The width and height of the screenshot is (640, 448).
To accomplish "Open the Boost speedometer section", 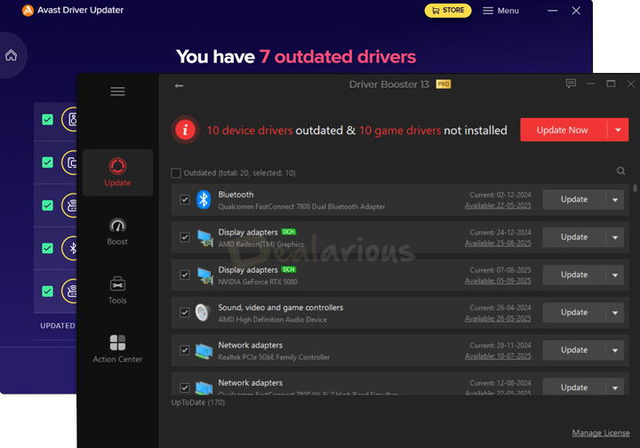I will (117, 231).
